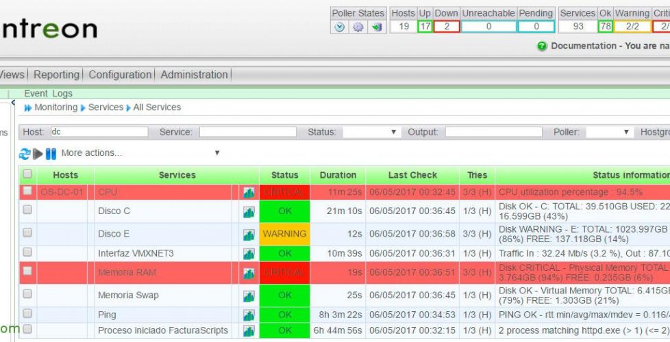This screenshot has width=670, height=342.
Task: Sort table by Hosts column
Action: click(65, 175)
